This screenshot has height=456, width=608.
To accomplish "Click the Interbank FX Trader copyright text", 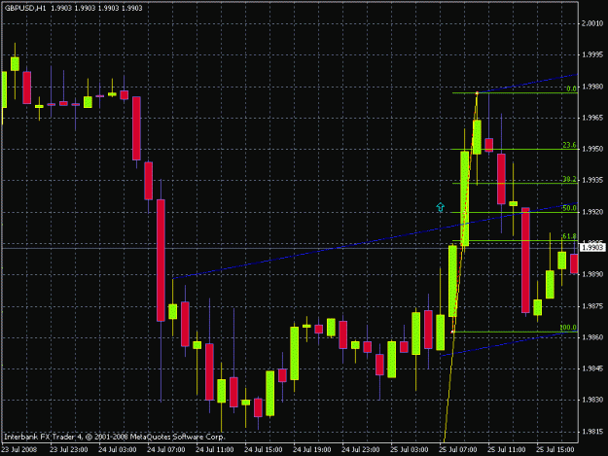I will click(x=115, y=437).
